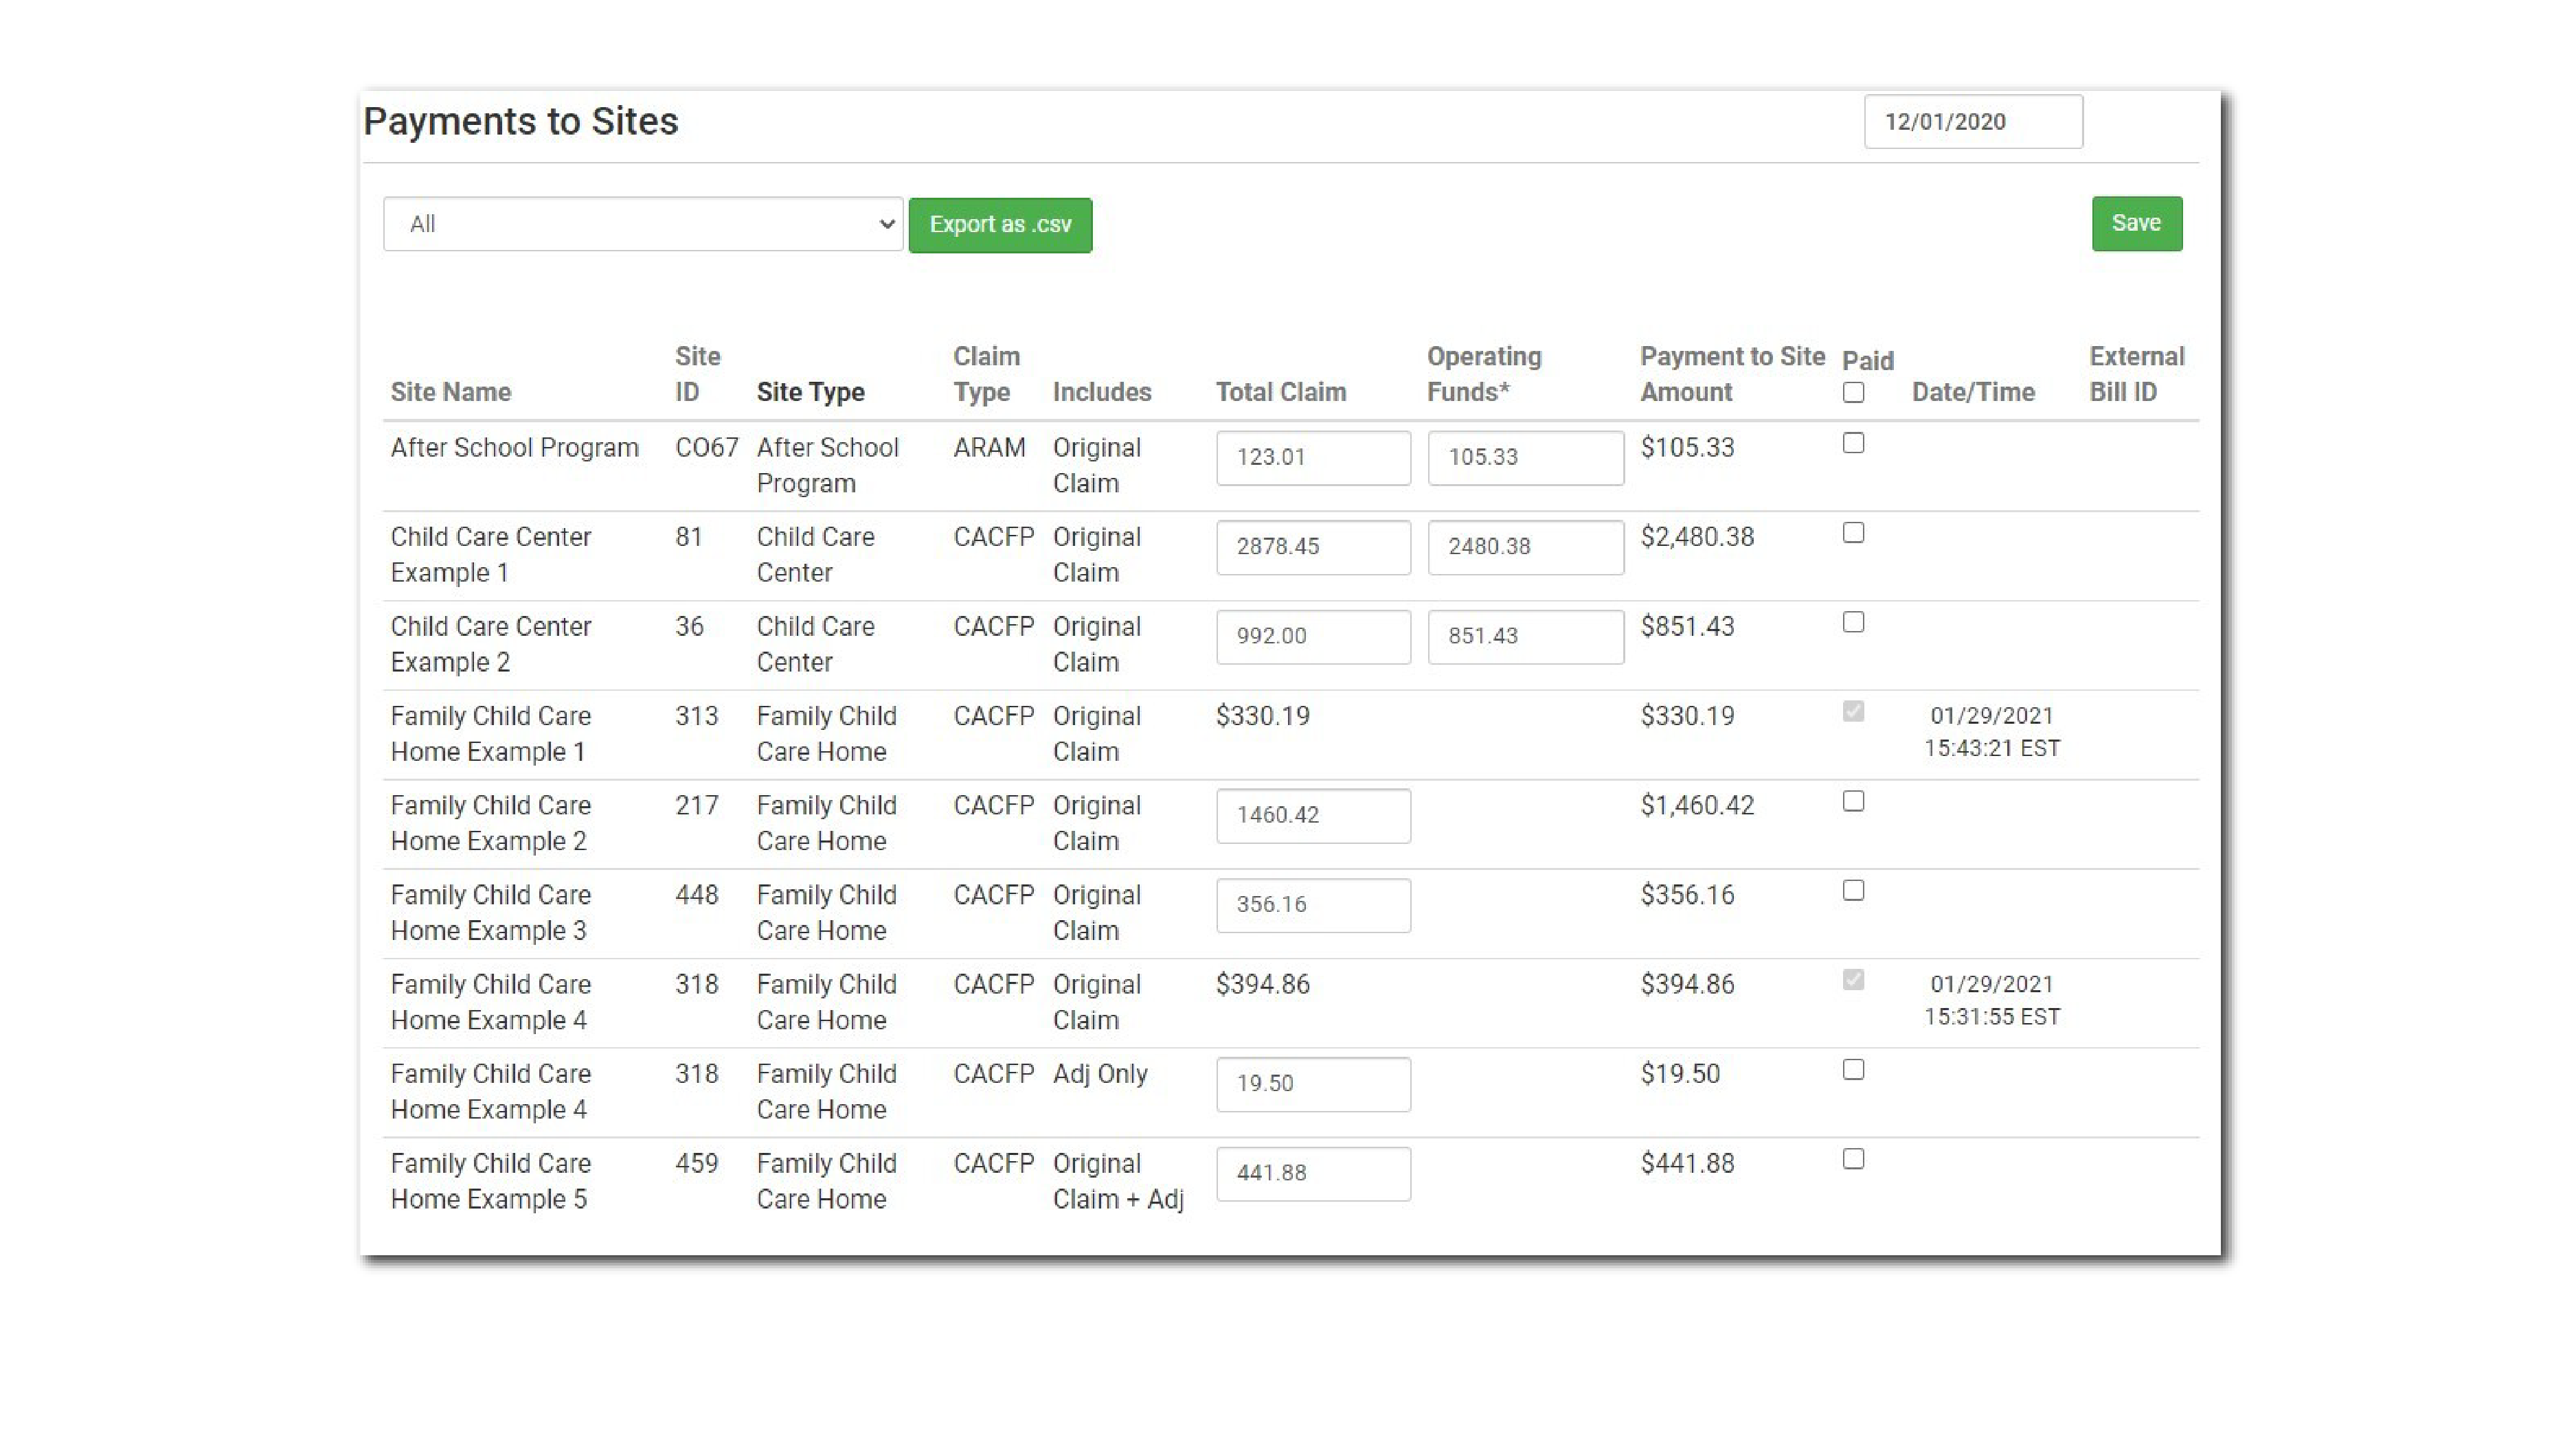Click the green Save button

pos(2136,223)
